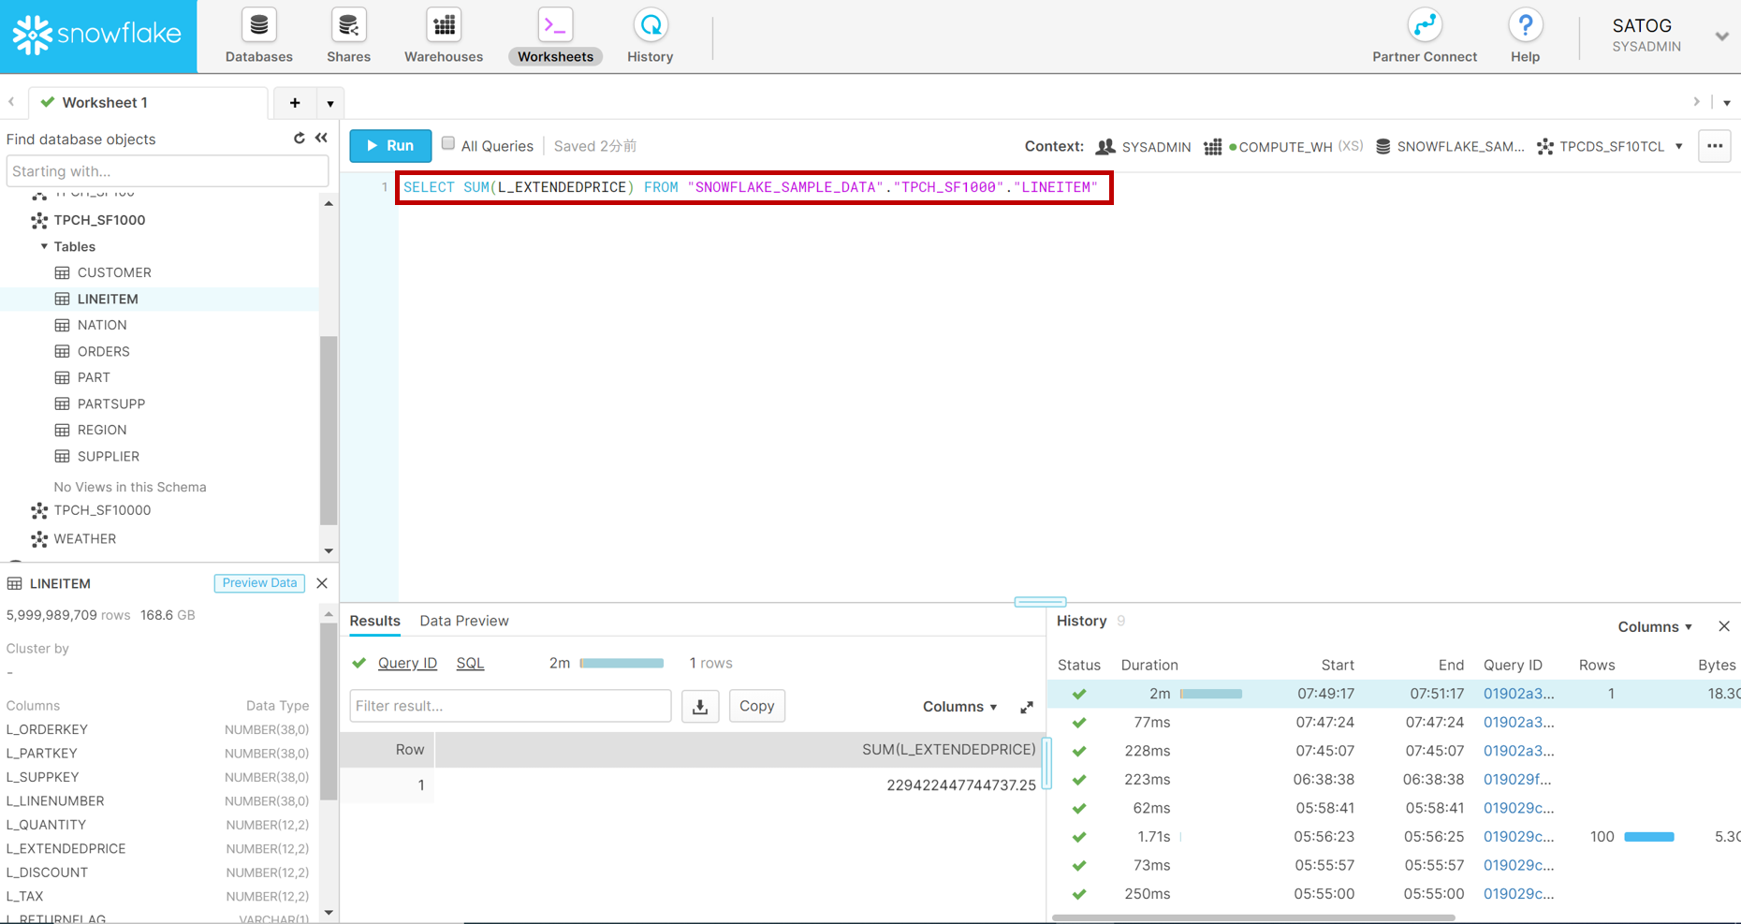Click the TPCH_SF10000 schema icon
The image size is (1741, 924).
point(39,511)
